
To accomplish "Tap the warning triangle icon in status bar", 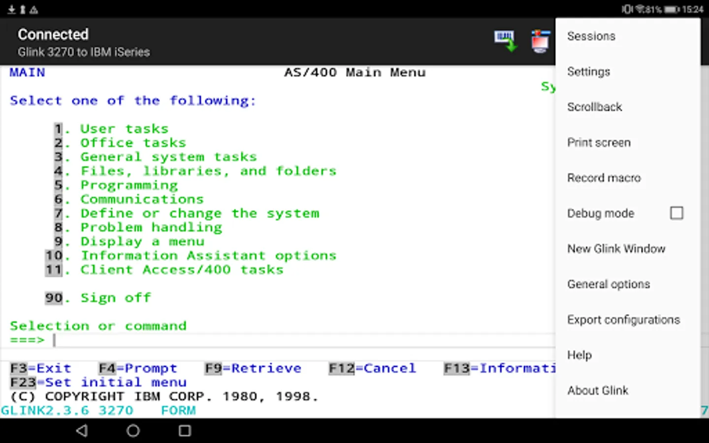I will pos(34,9).
